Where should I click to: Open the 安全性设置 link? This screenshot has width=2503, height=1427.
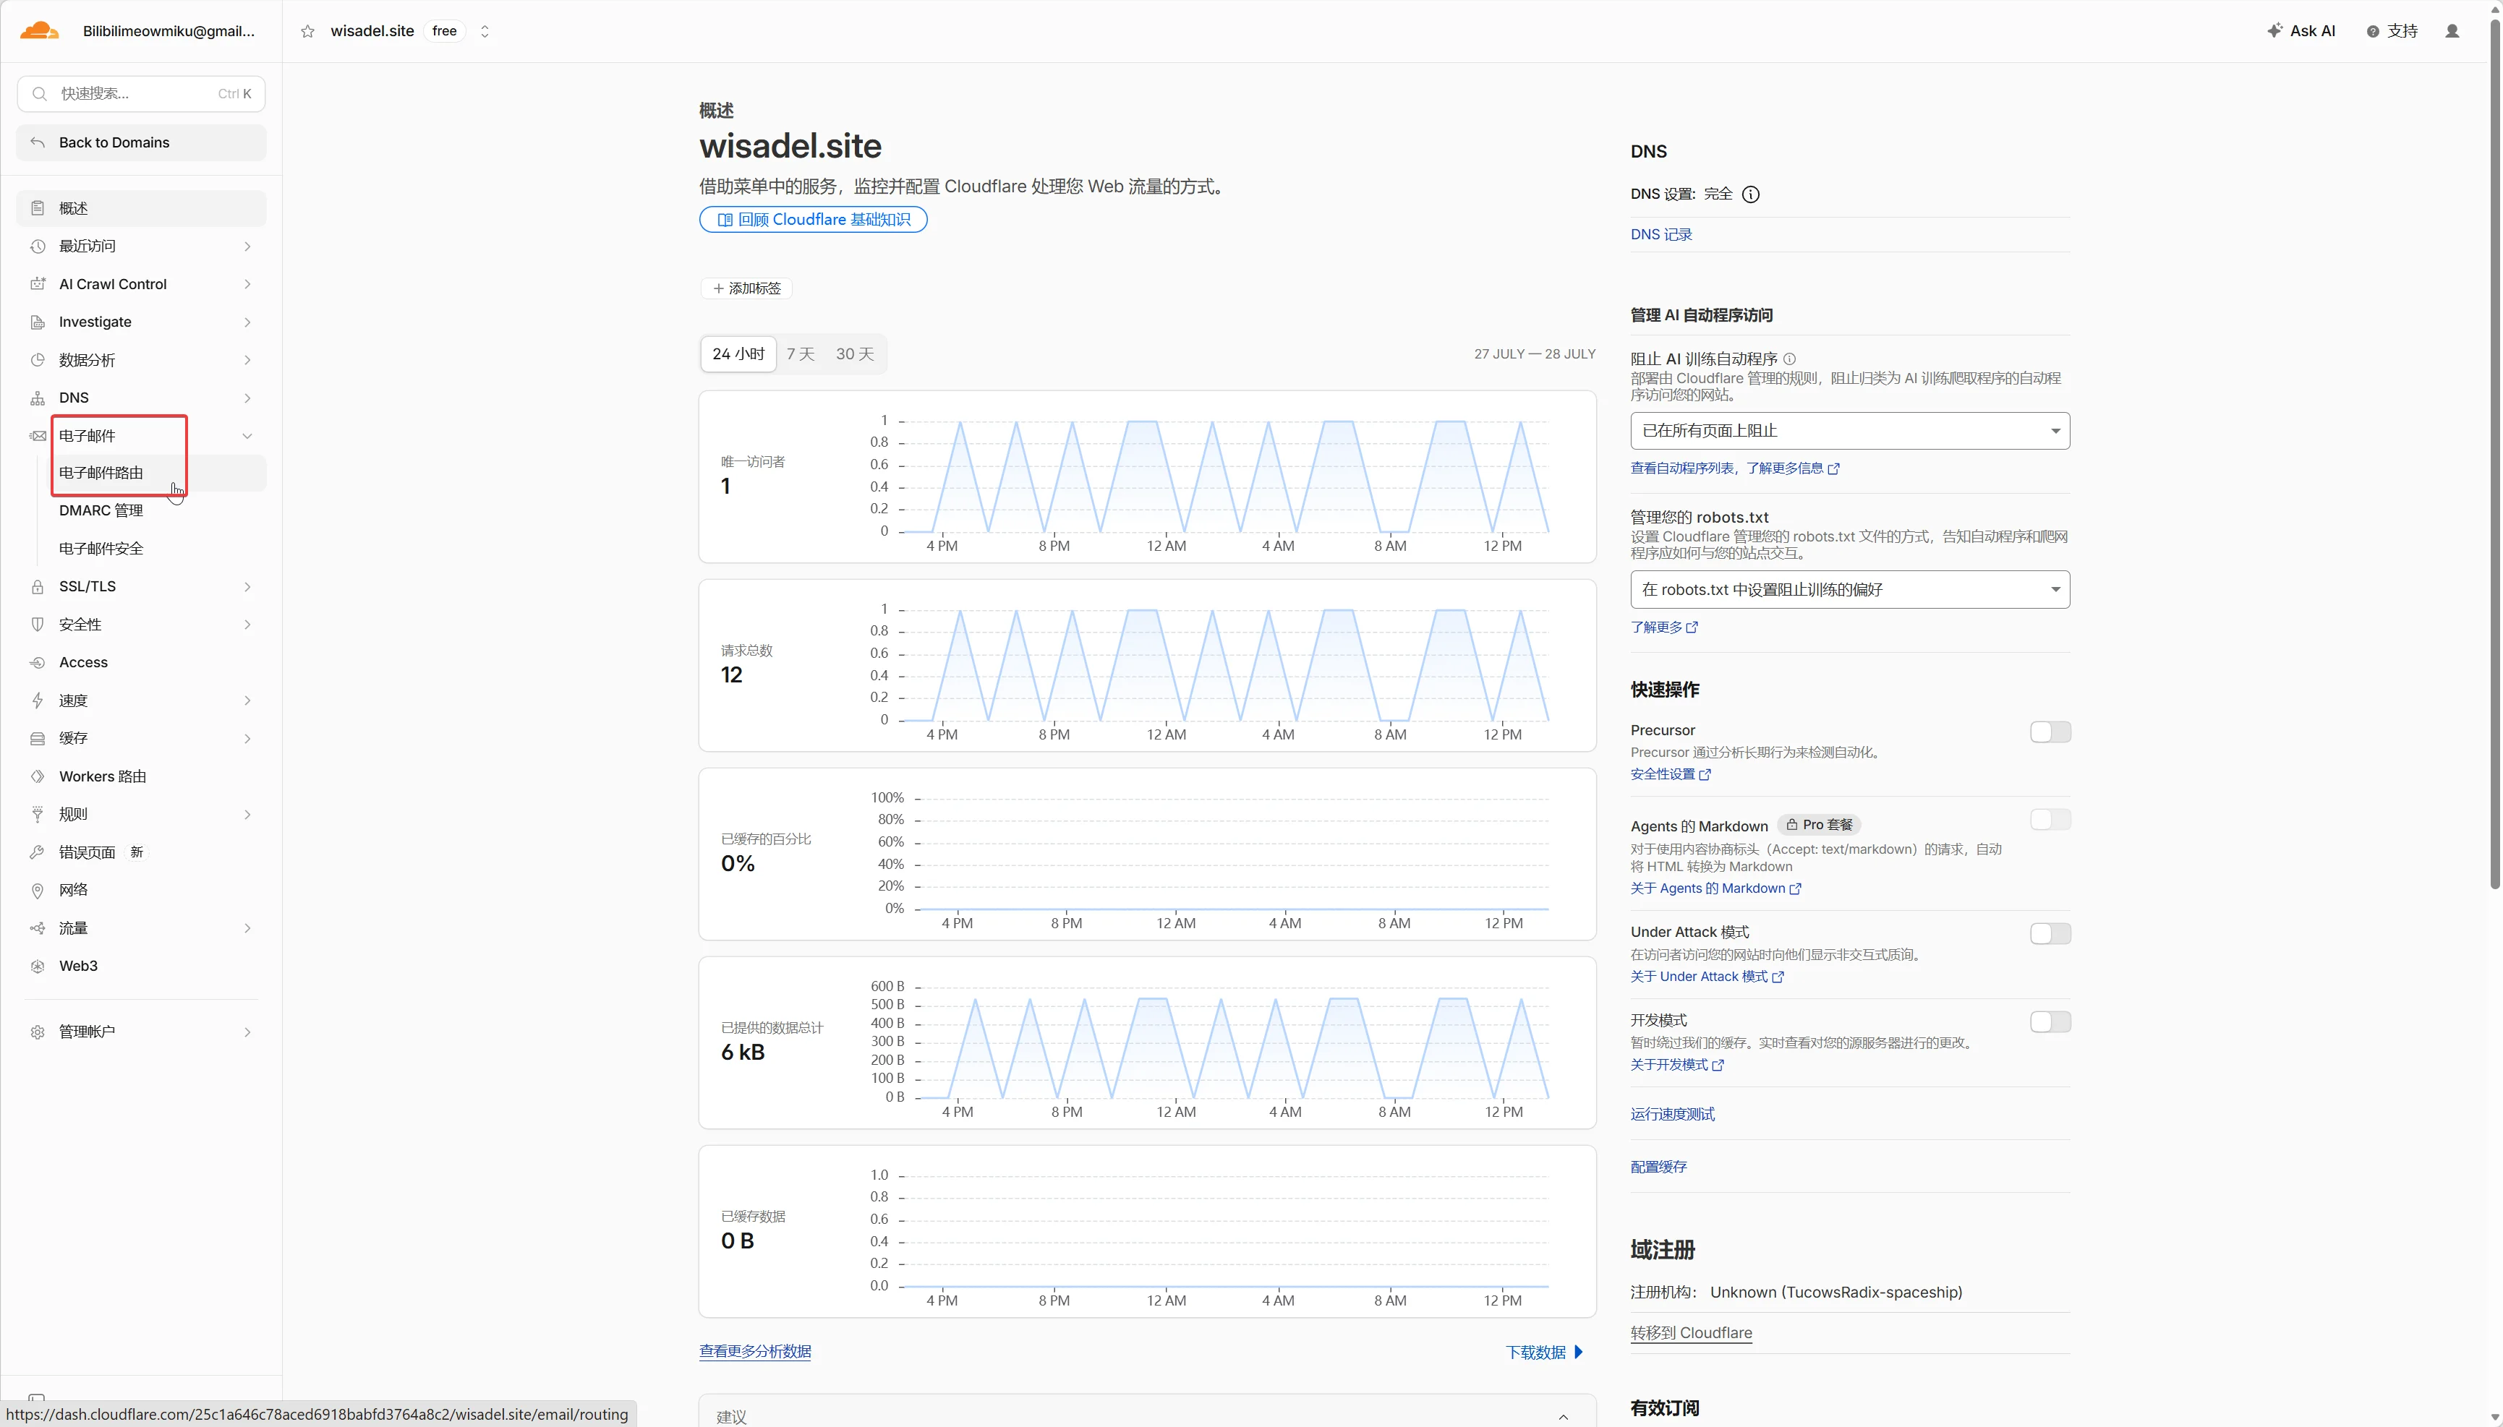point(1671,774)
